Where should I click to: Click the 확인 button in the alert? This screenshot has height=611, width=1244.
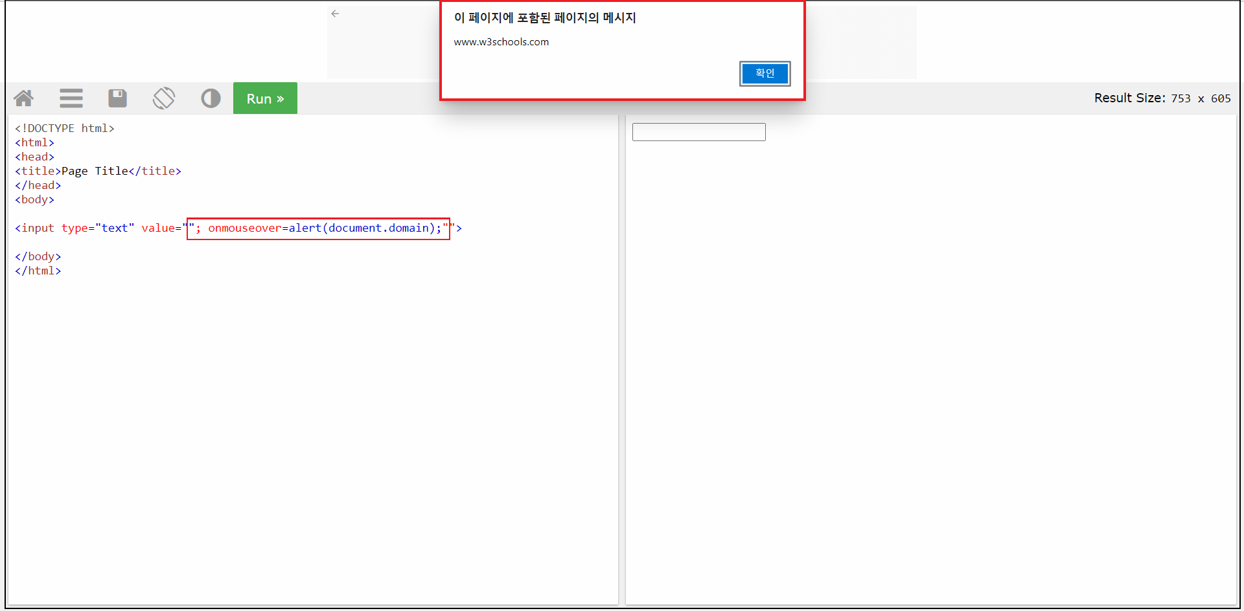tap(765, 73)
